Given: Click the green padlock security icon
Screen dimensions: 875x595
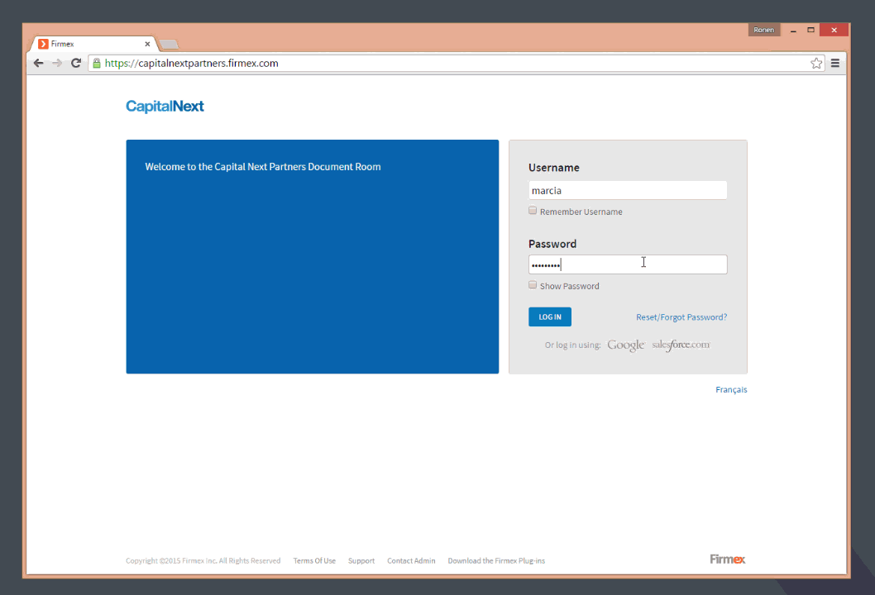Looking at the screenshot, I should point(97,63).
